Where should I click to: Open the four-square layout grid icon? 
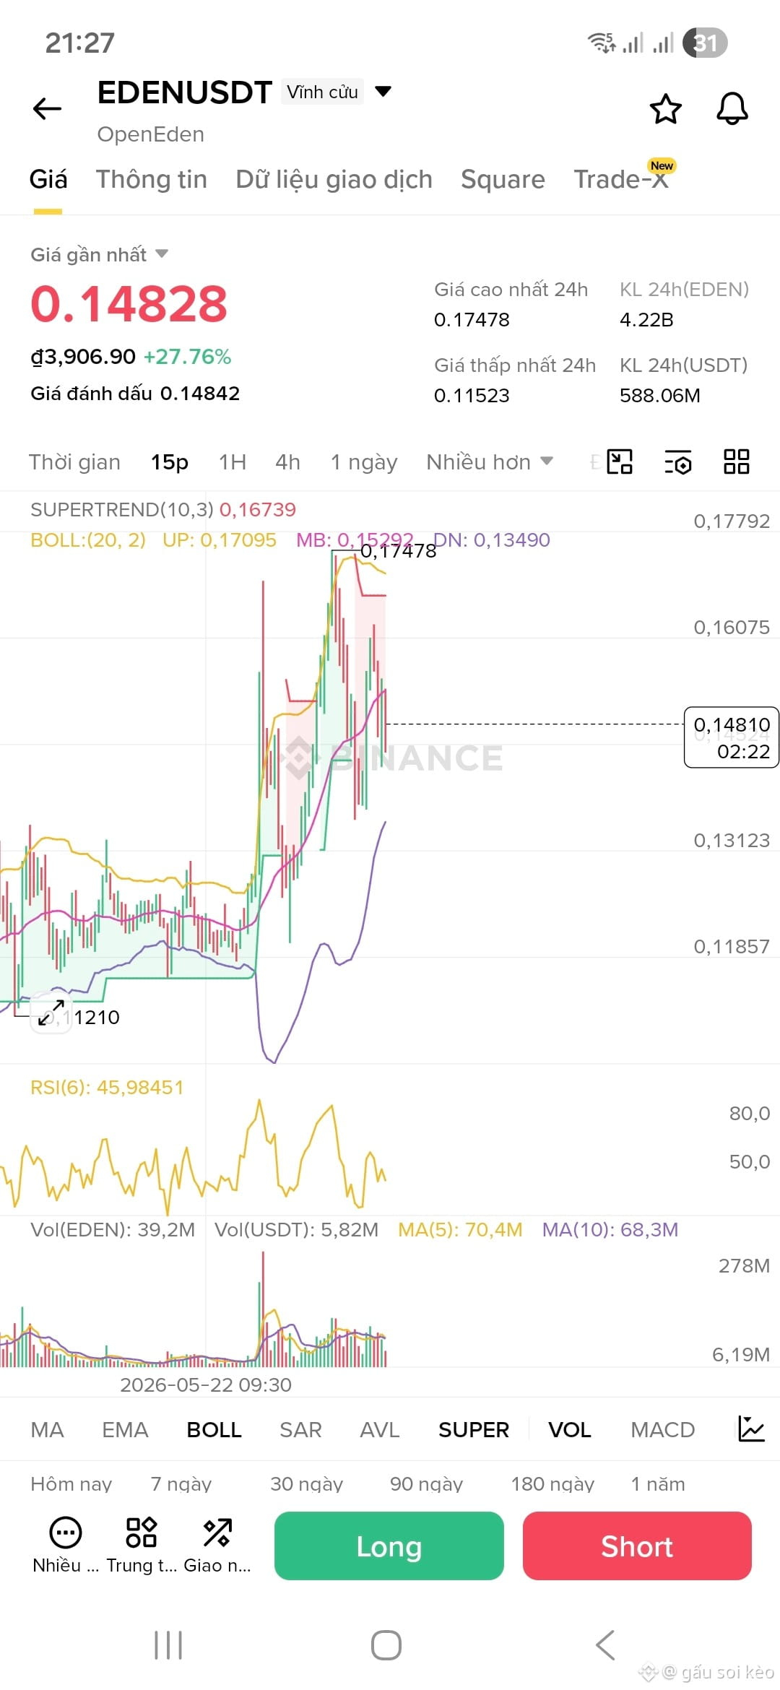pos(736,461)
